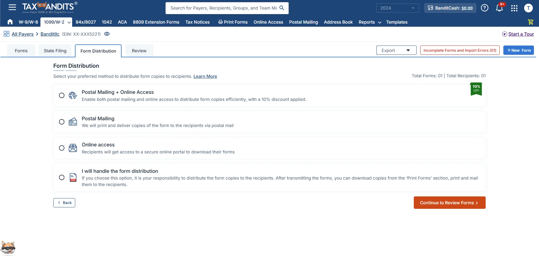
Task: Open the hamburger main menu
Action: coord(12,7)
